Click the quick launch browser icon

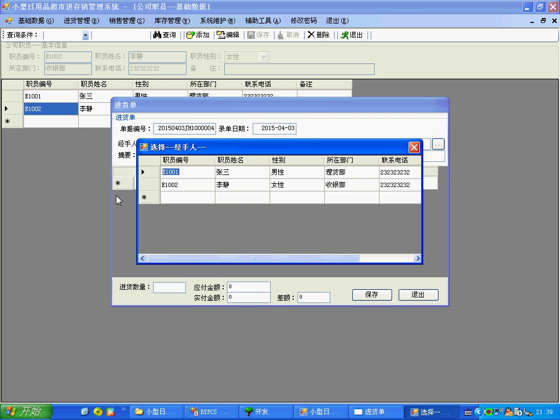(85, 412)
